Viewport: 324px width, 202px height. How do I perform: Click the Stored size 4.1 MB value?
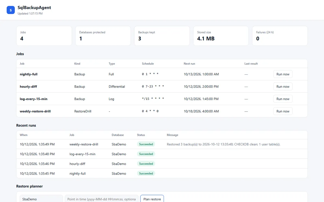[x=206, y=39]
